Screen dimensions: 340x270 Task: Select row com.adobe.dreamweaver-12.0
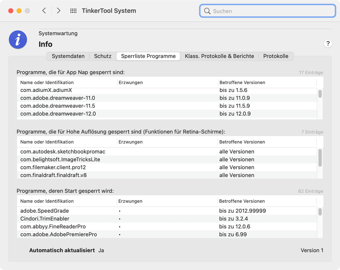pyautogui.click(x=167, y=113)
